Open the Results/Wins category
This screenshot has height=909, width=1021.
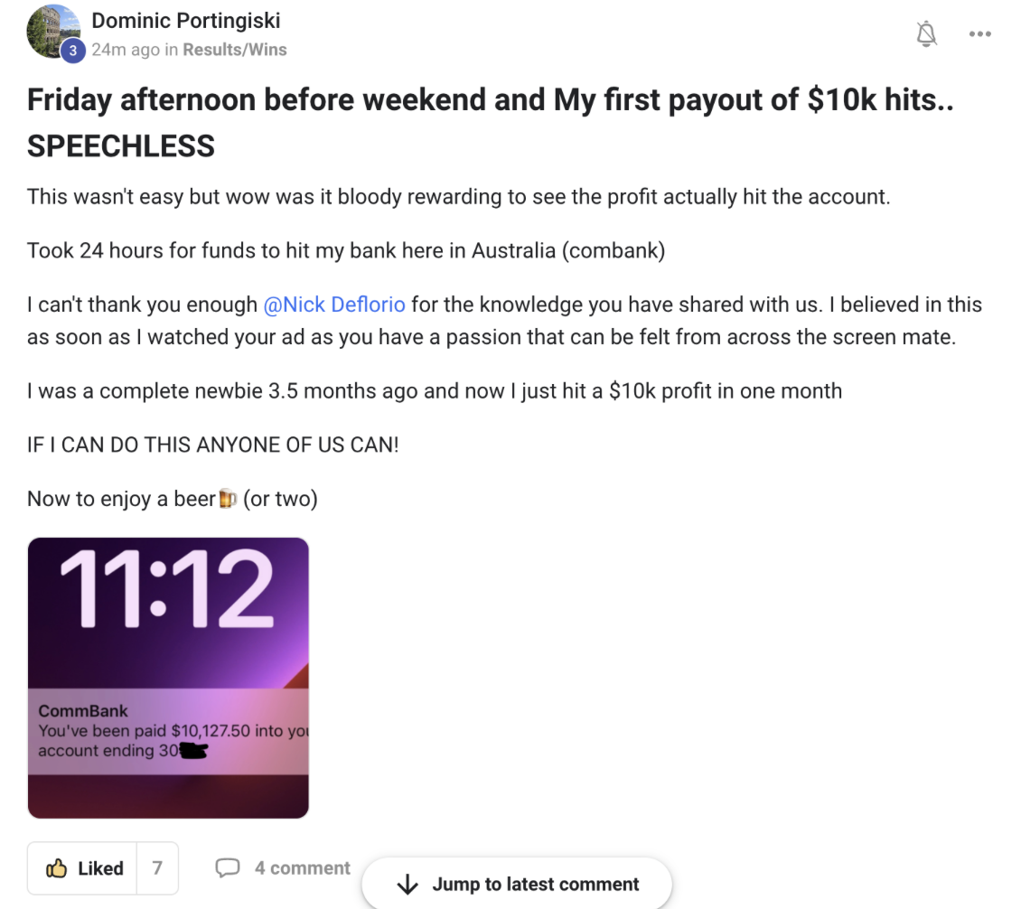[x=235, y=50]
